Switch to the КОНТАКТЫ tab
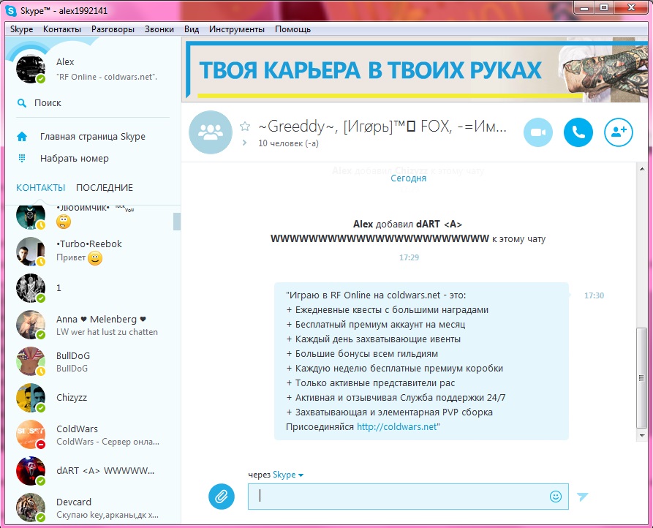The image size is (653, 528). 41,188
